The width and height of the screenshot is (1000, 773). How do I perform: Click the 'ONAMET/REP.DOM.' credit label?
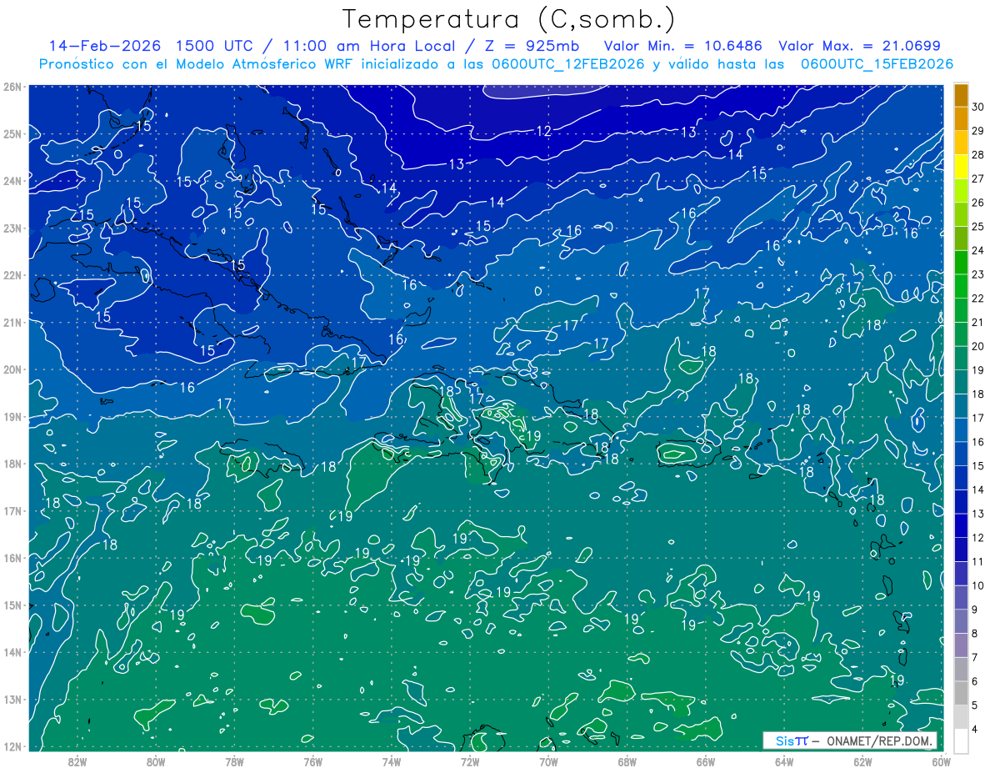(880, 741)
